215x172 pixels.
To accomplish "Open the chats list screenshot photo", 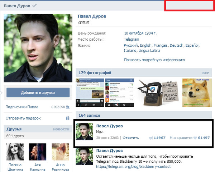I will [x=119, y=92].
